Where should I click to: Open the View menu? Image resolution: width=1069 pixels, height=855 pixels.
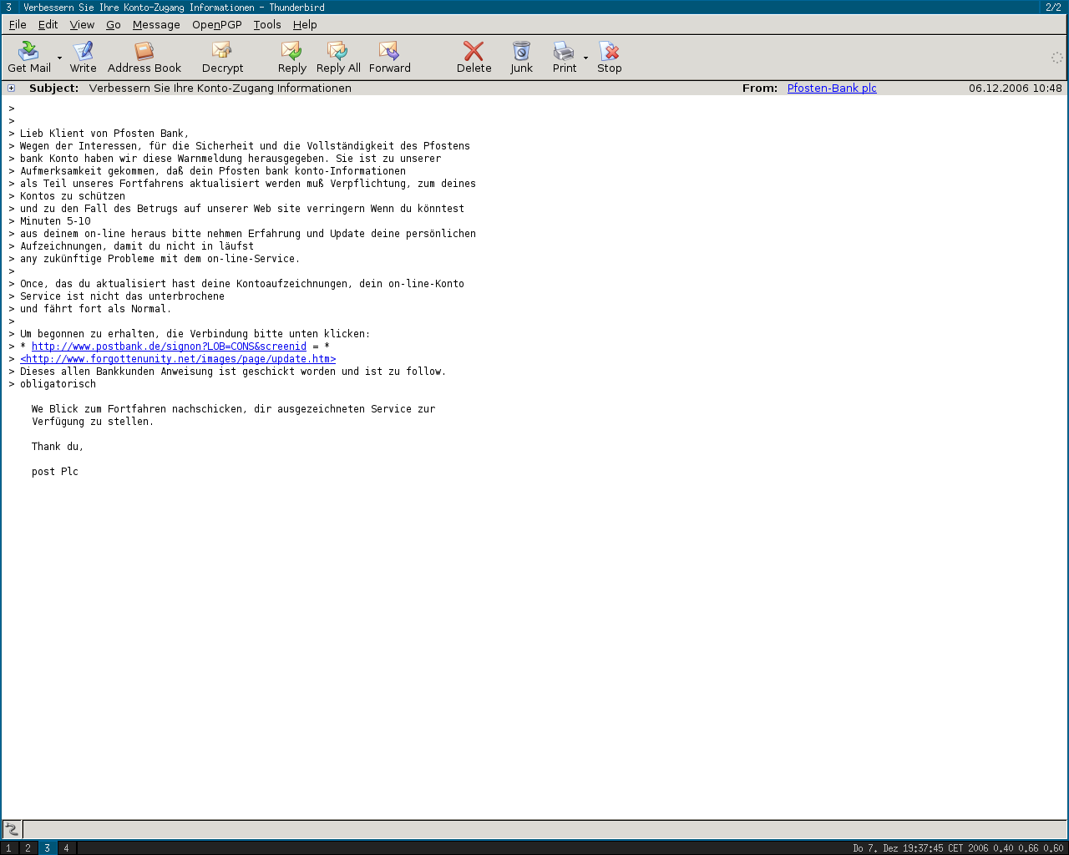click(x=82, y=25)
